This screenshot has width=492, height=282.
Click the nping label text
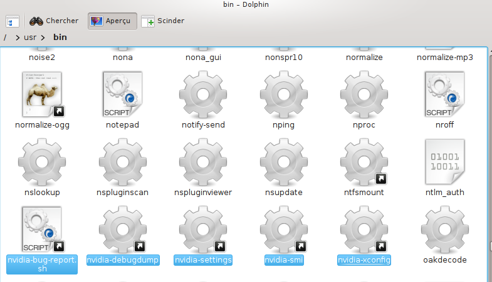tap(284, 125)
